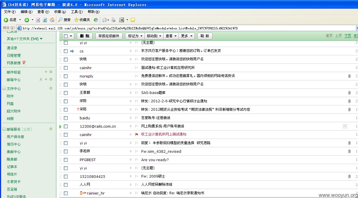Click the download icon beside 邮箱中心
This screenshot has width=358, height=198.
pyautogui.click(x=41, y=79)
